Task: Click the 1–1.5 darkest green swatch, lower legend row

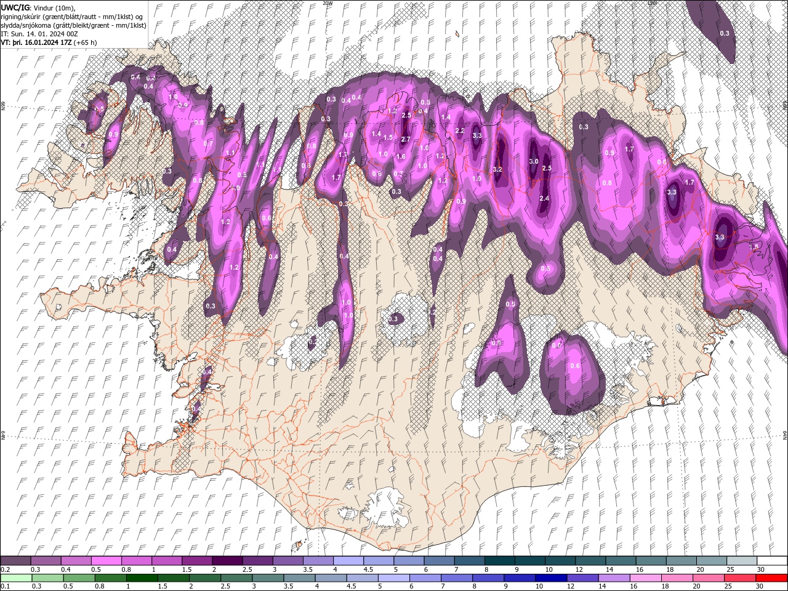Action: pos(142,577)
